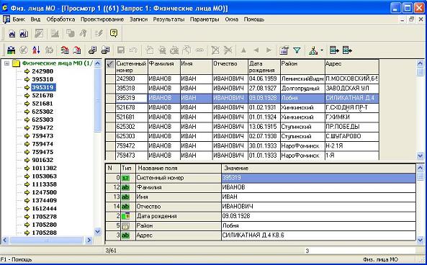Click the tree panel horizontal scroll-right arrow
The width and height of the screenshot is (427, 265).
[89, 241]
